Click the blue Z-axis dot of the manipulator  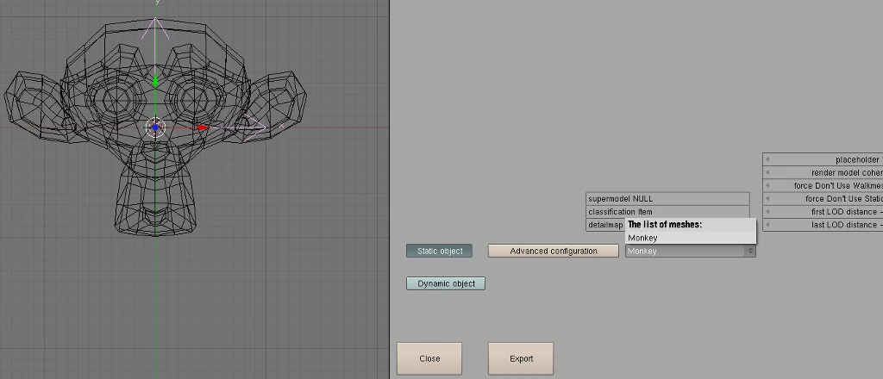pos(155,127)
